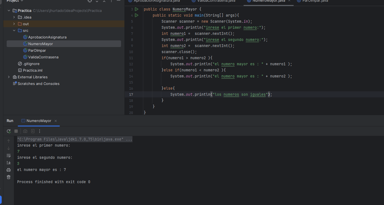This screenshot has height=205, width=384.
Task: Click console input value 5
Action: (x=18, y=164)
